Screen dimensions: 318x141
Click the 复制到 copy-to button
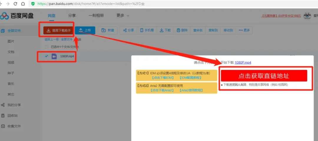(x=213, y=30)
